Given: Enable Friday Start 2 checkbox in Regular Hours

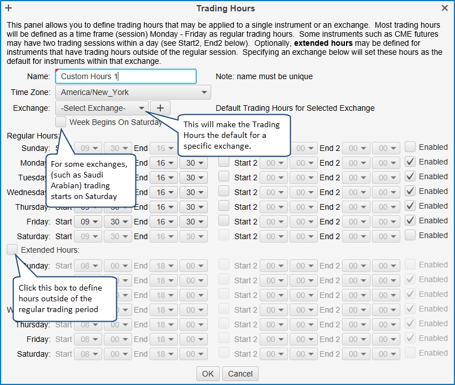Looking at the screenshot, I should click(x=224, y=220).
